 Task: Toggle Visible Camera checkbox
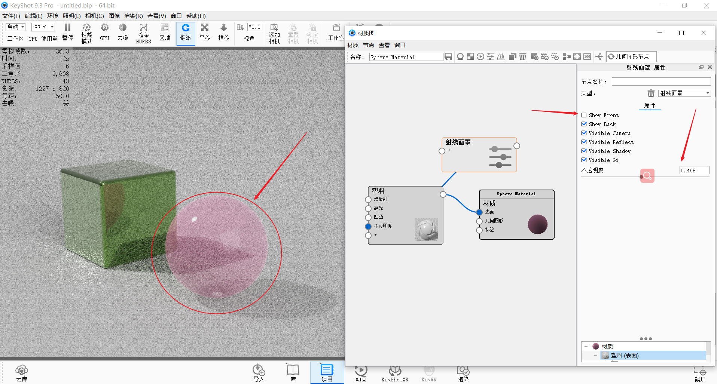pos(584,133)
